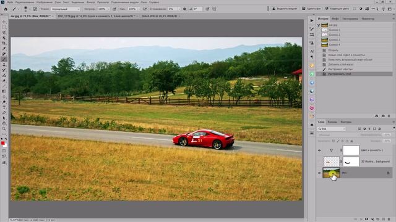This screenshot has height=222, width=396.
Task: Open History panel flyout menu
Action: (394, 18)
